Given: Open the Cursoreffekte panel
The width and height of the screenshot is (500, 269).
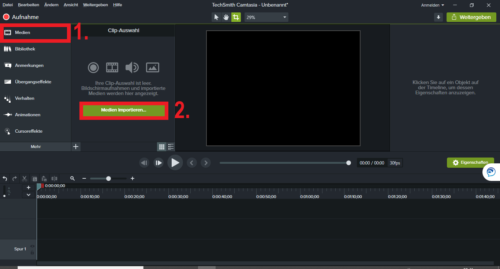Looking at the screenshot, I should (36, 131).
